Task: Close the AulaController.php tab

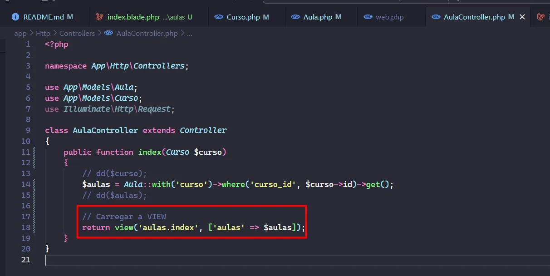Action: (x=522, y=17)
